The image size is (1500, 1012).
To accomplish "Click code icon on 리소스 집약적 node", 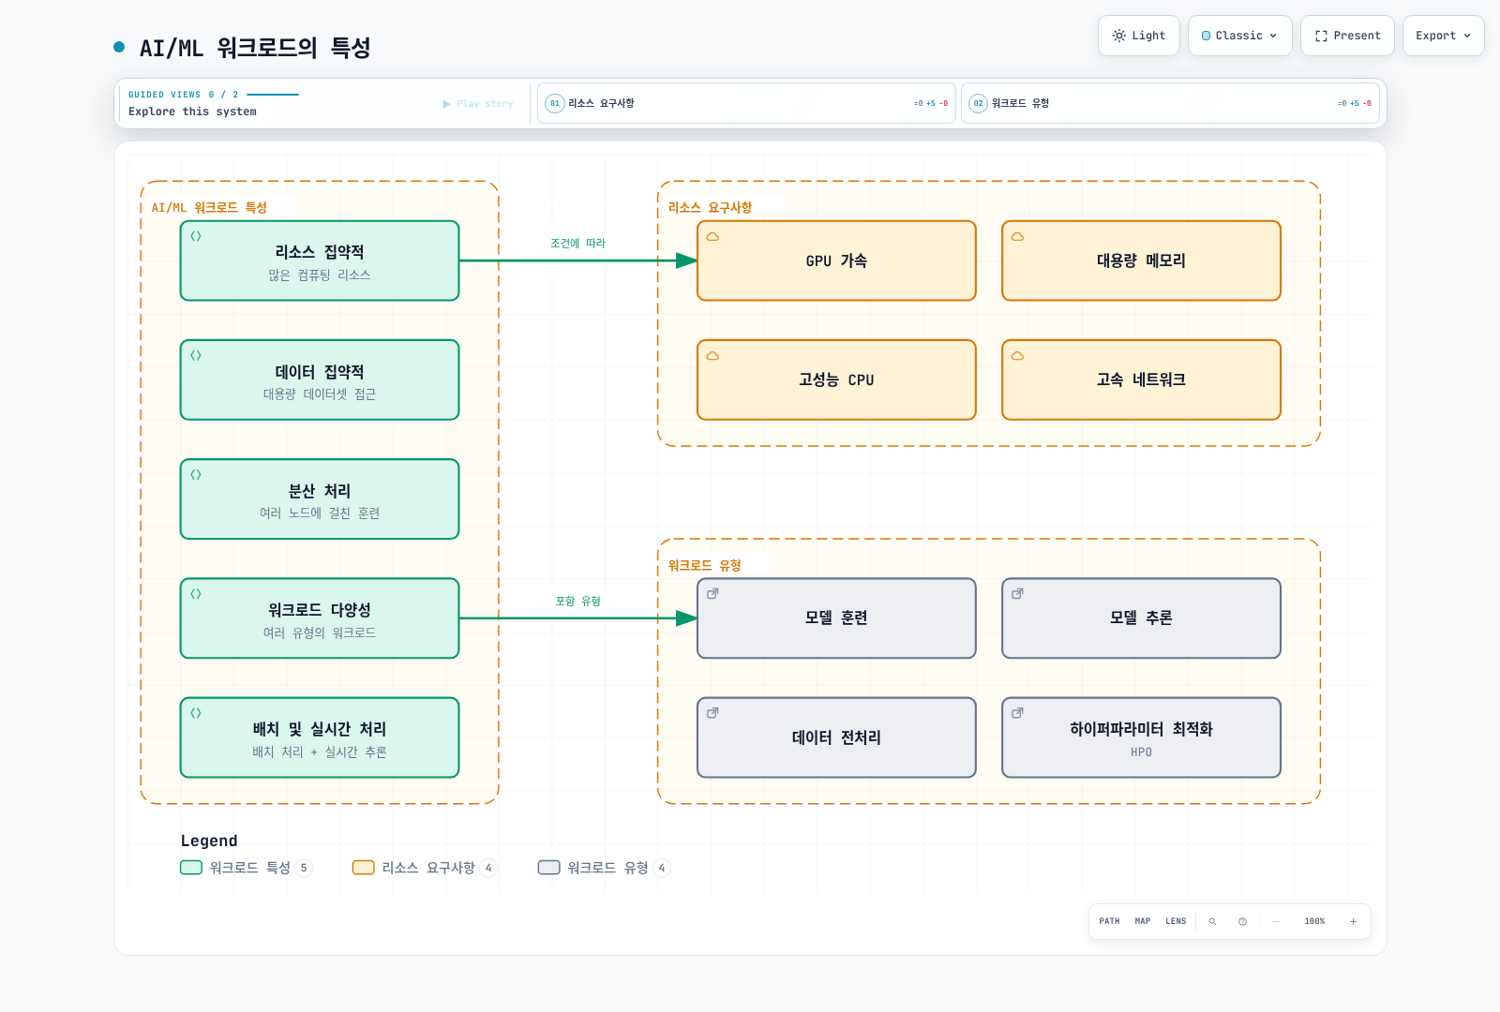I will click(x=196, y=236).
